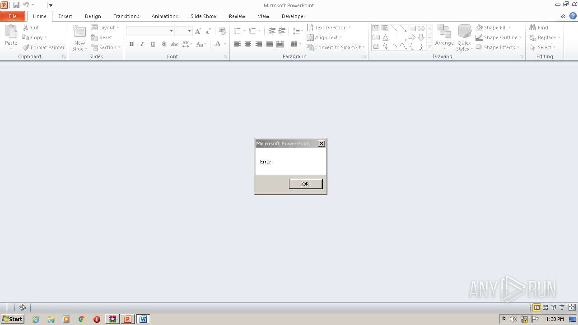The width and height of the screenshot is (578, 325).
Task: Click the Format Painter brush
Action: pos(26,47)
